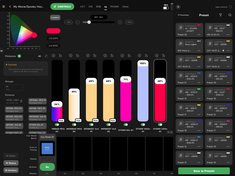Toggle STORM 80c #1 power switch
The image size is (235, 176).
tap(126, 124)
